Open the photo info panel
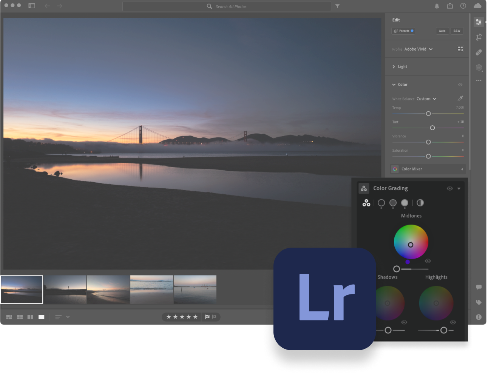491x385 pixels. coord(479,317)
